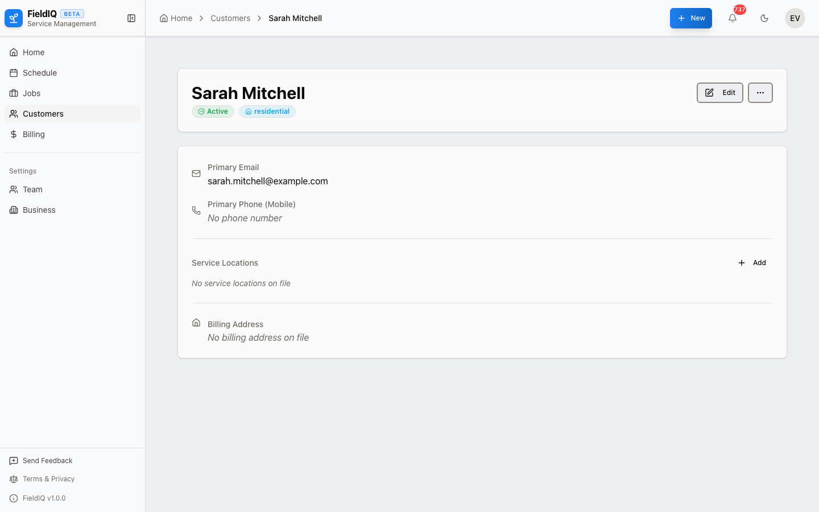Image resolution: width=819 pixels, height=512 pixels.
Task: Click the Terms & Privacy scales icon
Action: pyautogui.click(x=14, y=479)
